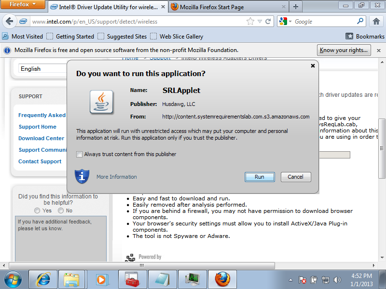Click the Java coffee cup icon

click(101, 102)
